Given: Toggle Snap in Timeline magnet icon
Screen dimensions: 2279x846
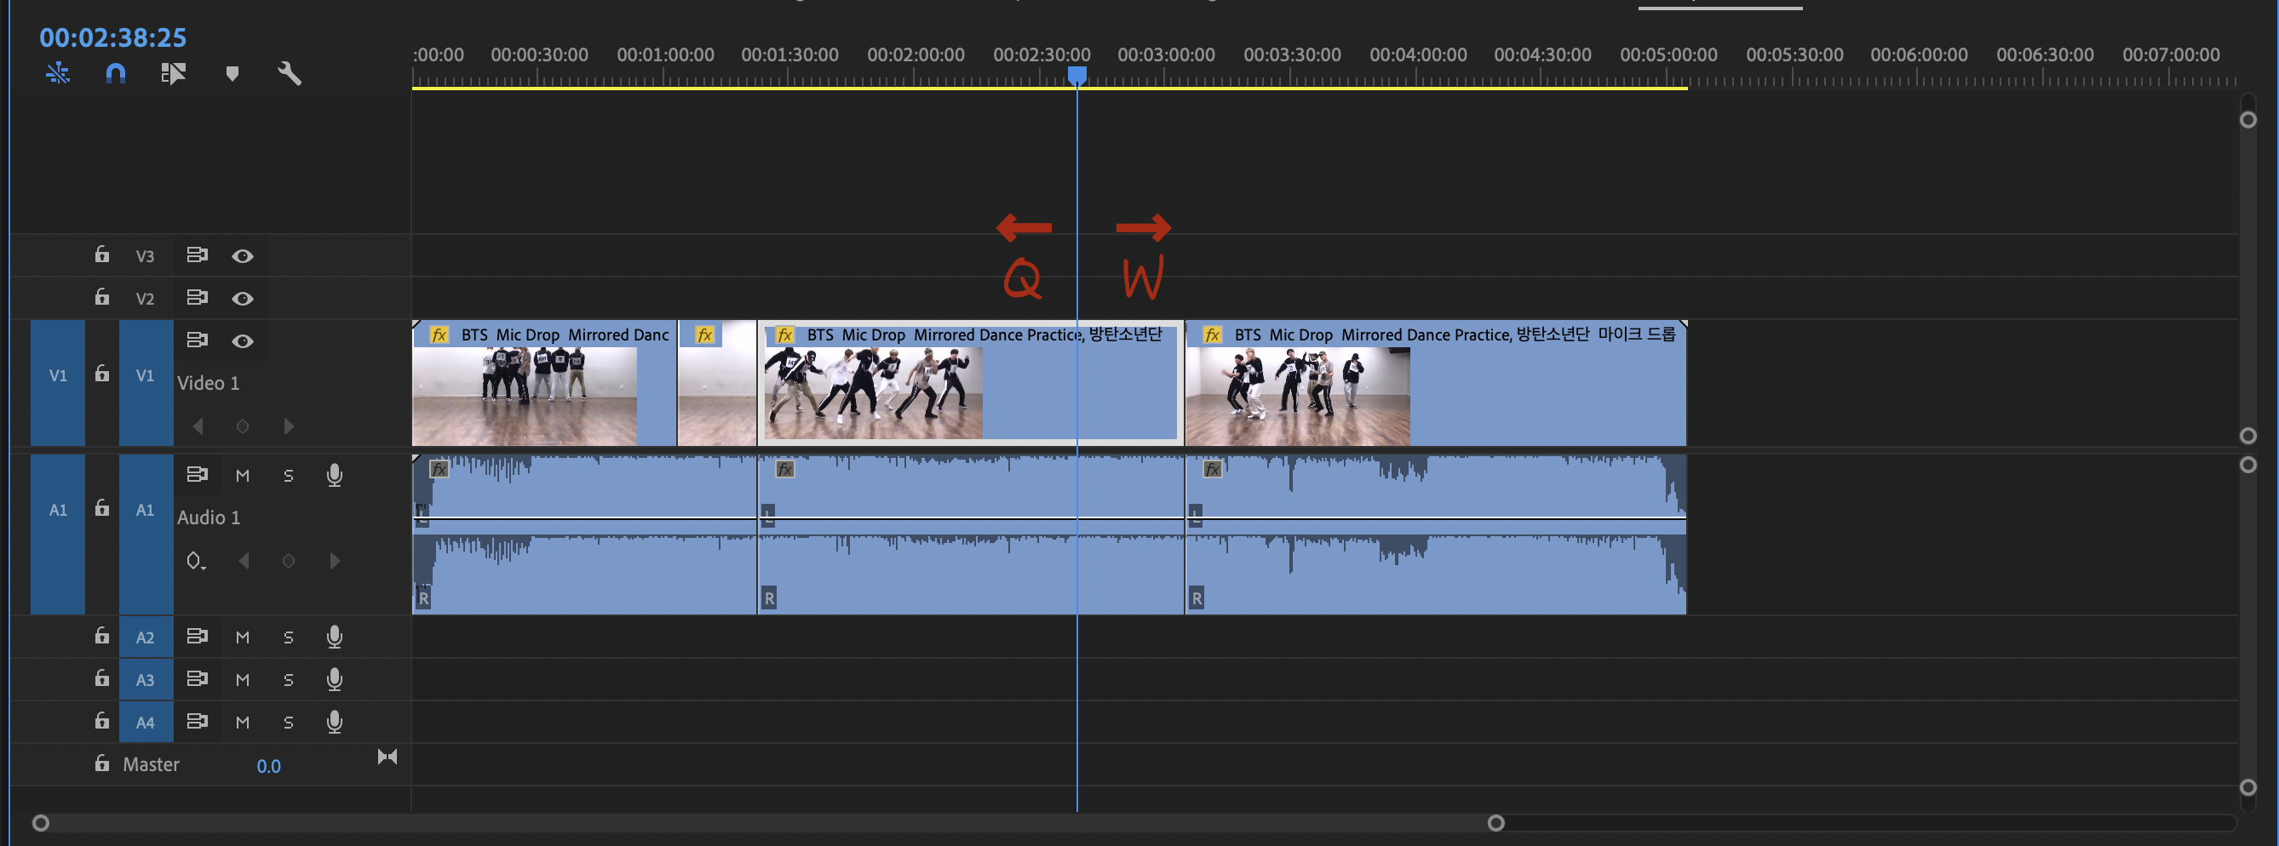Looking at the screenshot, I should (115, 73).
